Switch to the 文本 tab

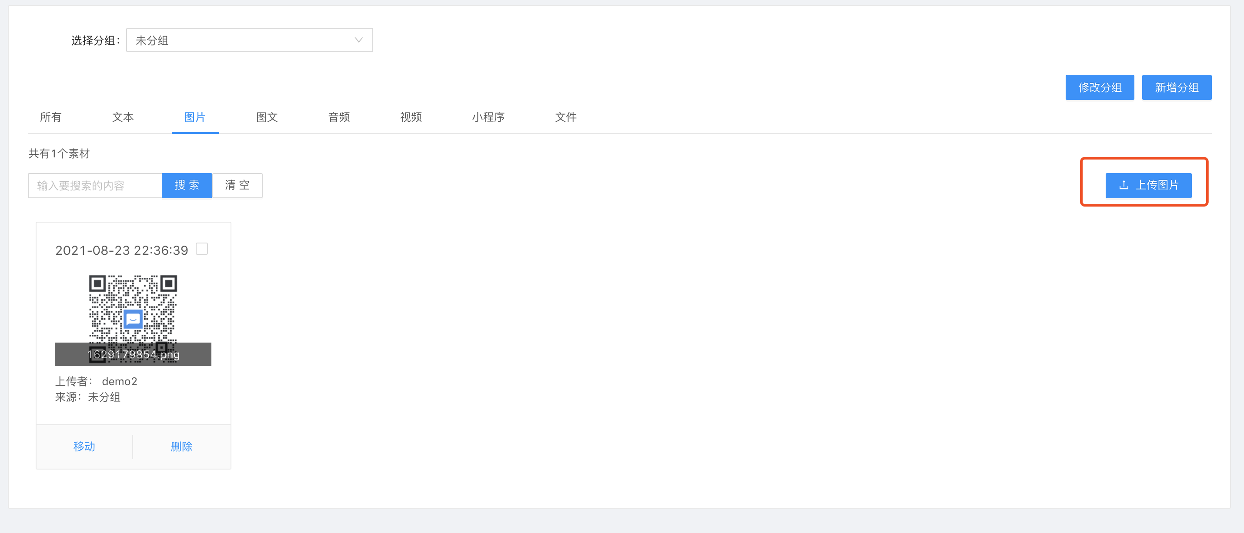123,117
